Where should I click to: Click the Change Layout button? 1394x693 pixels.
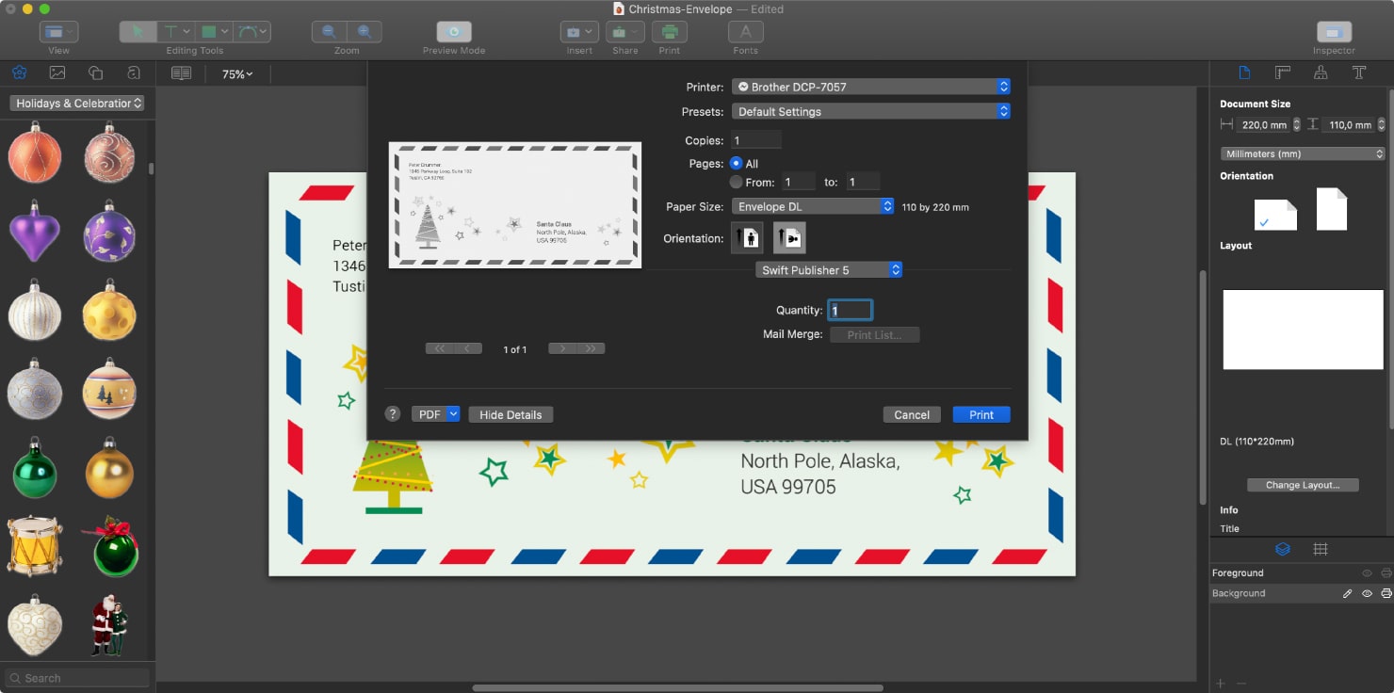click(x=1303, y=484)
